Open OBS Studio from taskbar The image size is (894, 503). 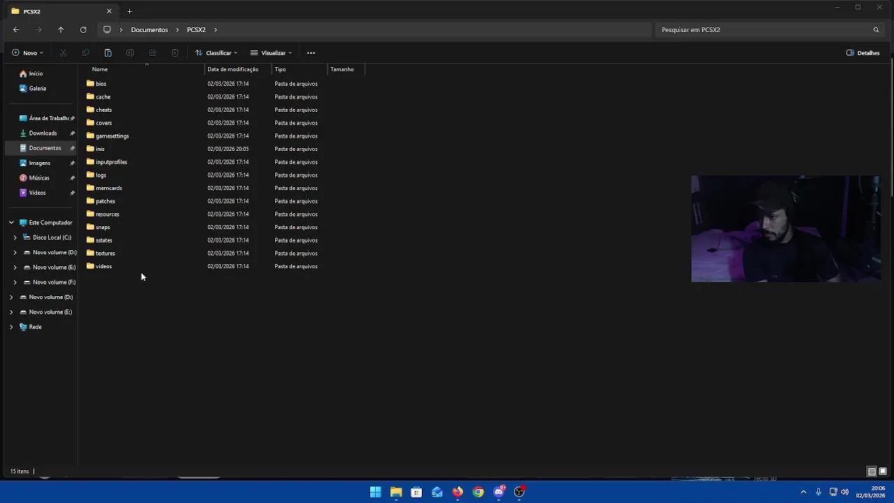pyautogui.click(x=520, y=492)
